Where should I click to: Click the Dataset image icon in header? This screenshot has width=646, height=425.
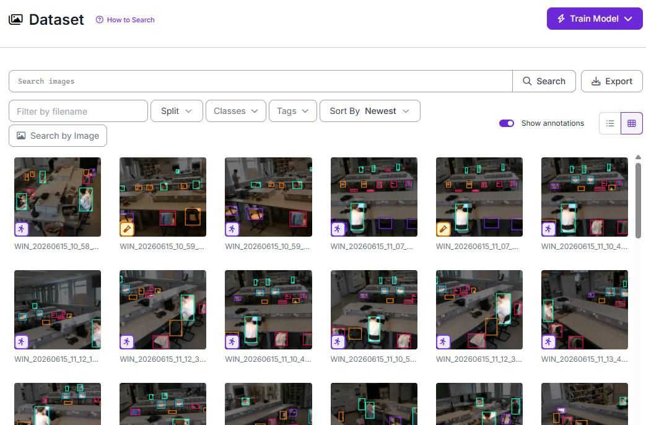[15, 19]
